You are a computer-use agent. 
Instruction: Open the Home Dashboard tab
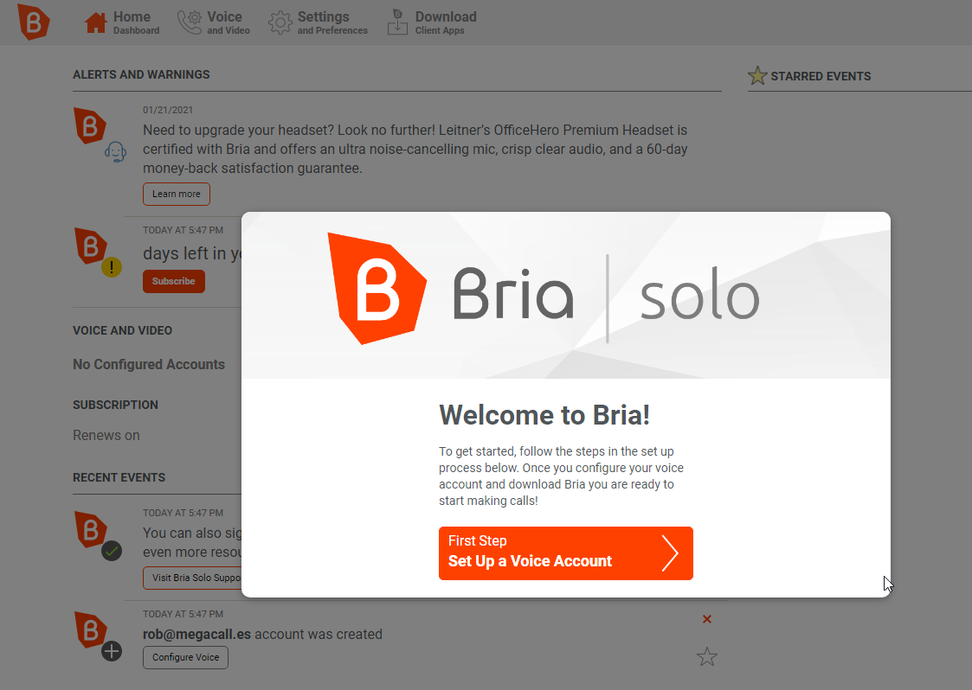pyautogui.click(x=122, y=22)
